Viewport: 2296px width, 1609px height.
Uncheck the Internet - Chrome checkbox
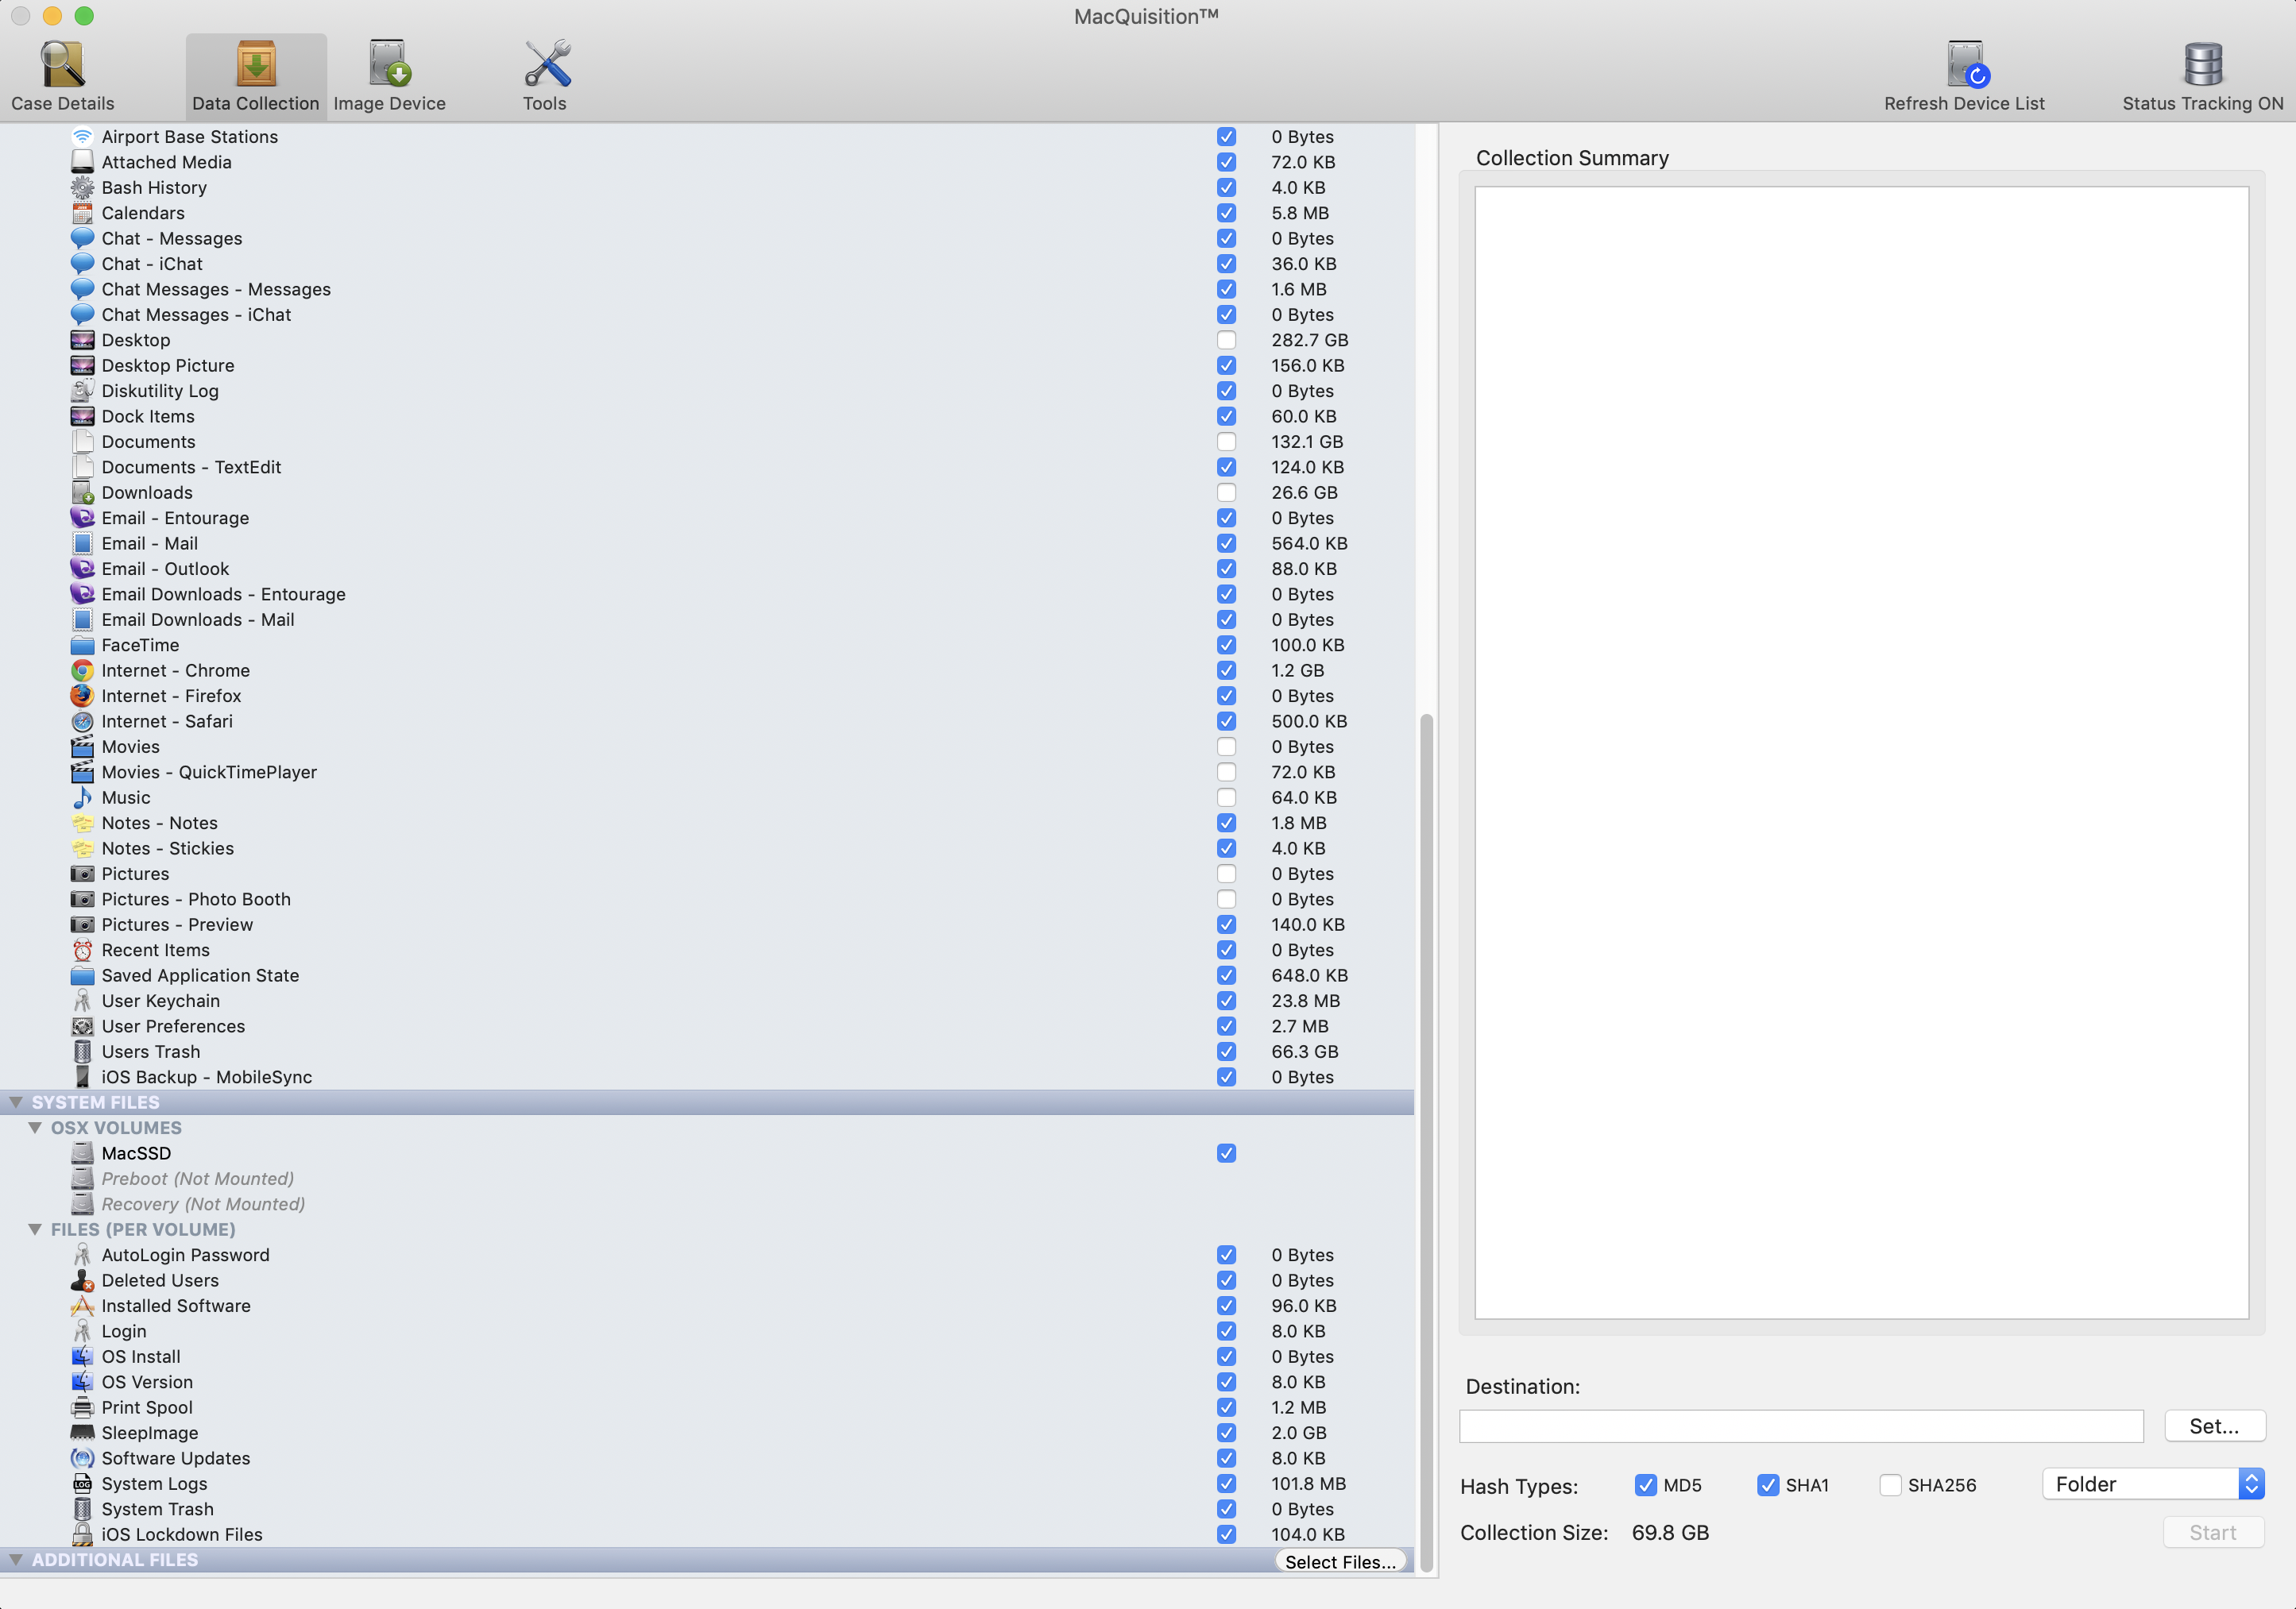(x=1226, y=670)
